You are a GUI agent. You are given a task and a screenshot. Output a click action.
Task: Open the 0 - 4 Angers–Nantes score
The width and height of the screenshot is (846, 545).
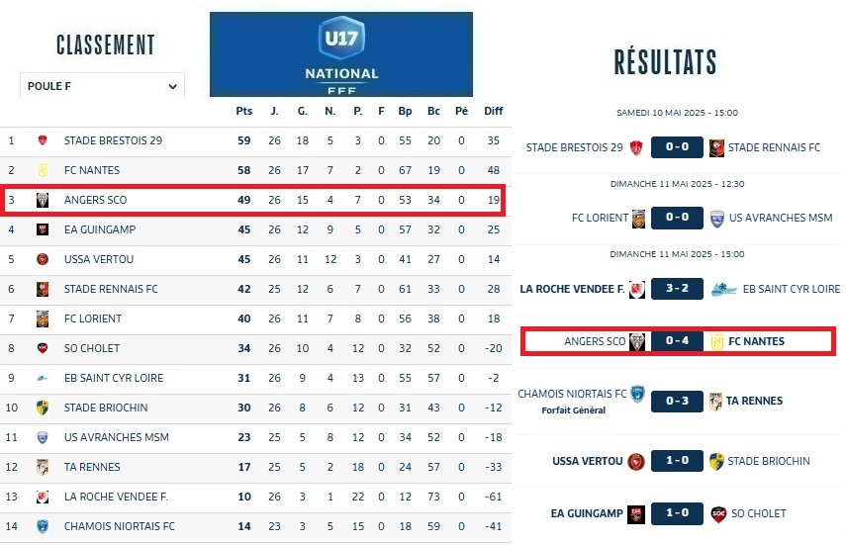click(677, 341)
